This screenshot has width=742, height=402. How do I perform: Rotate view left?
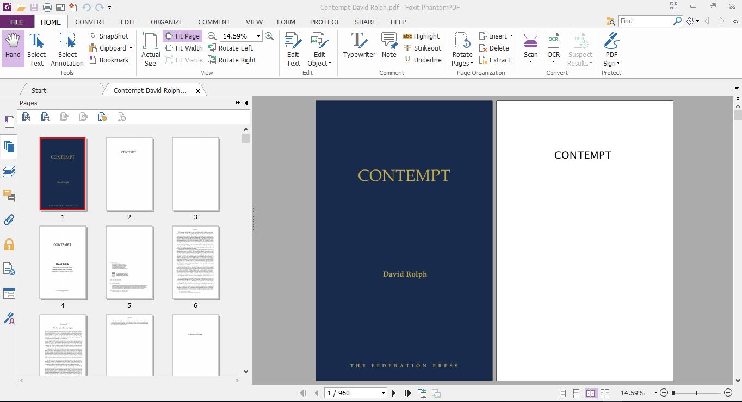(x=231, y=48)
